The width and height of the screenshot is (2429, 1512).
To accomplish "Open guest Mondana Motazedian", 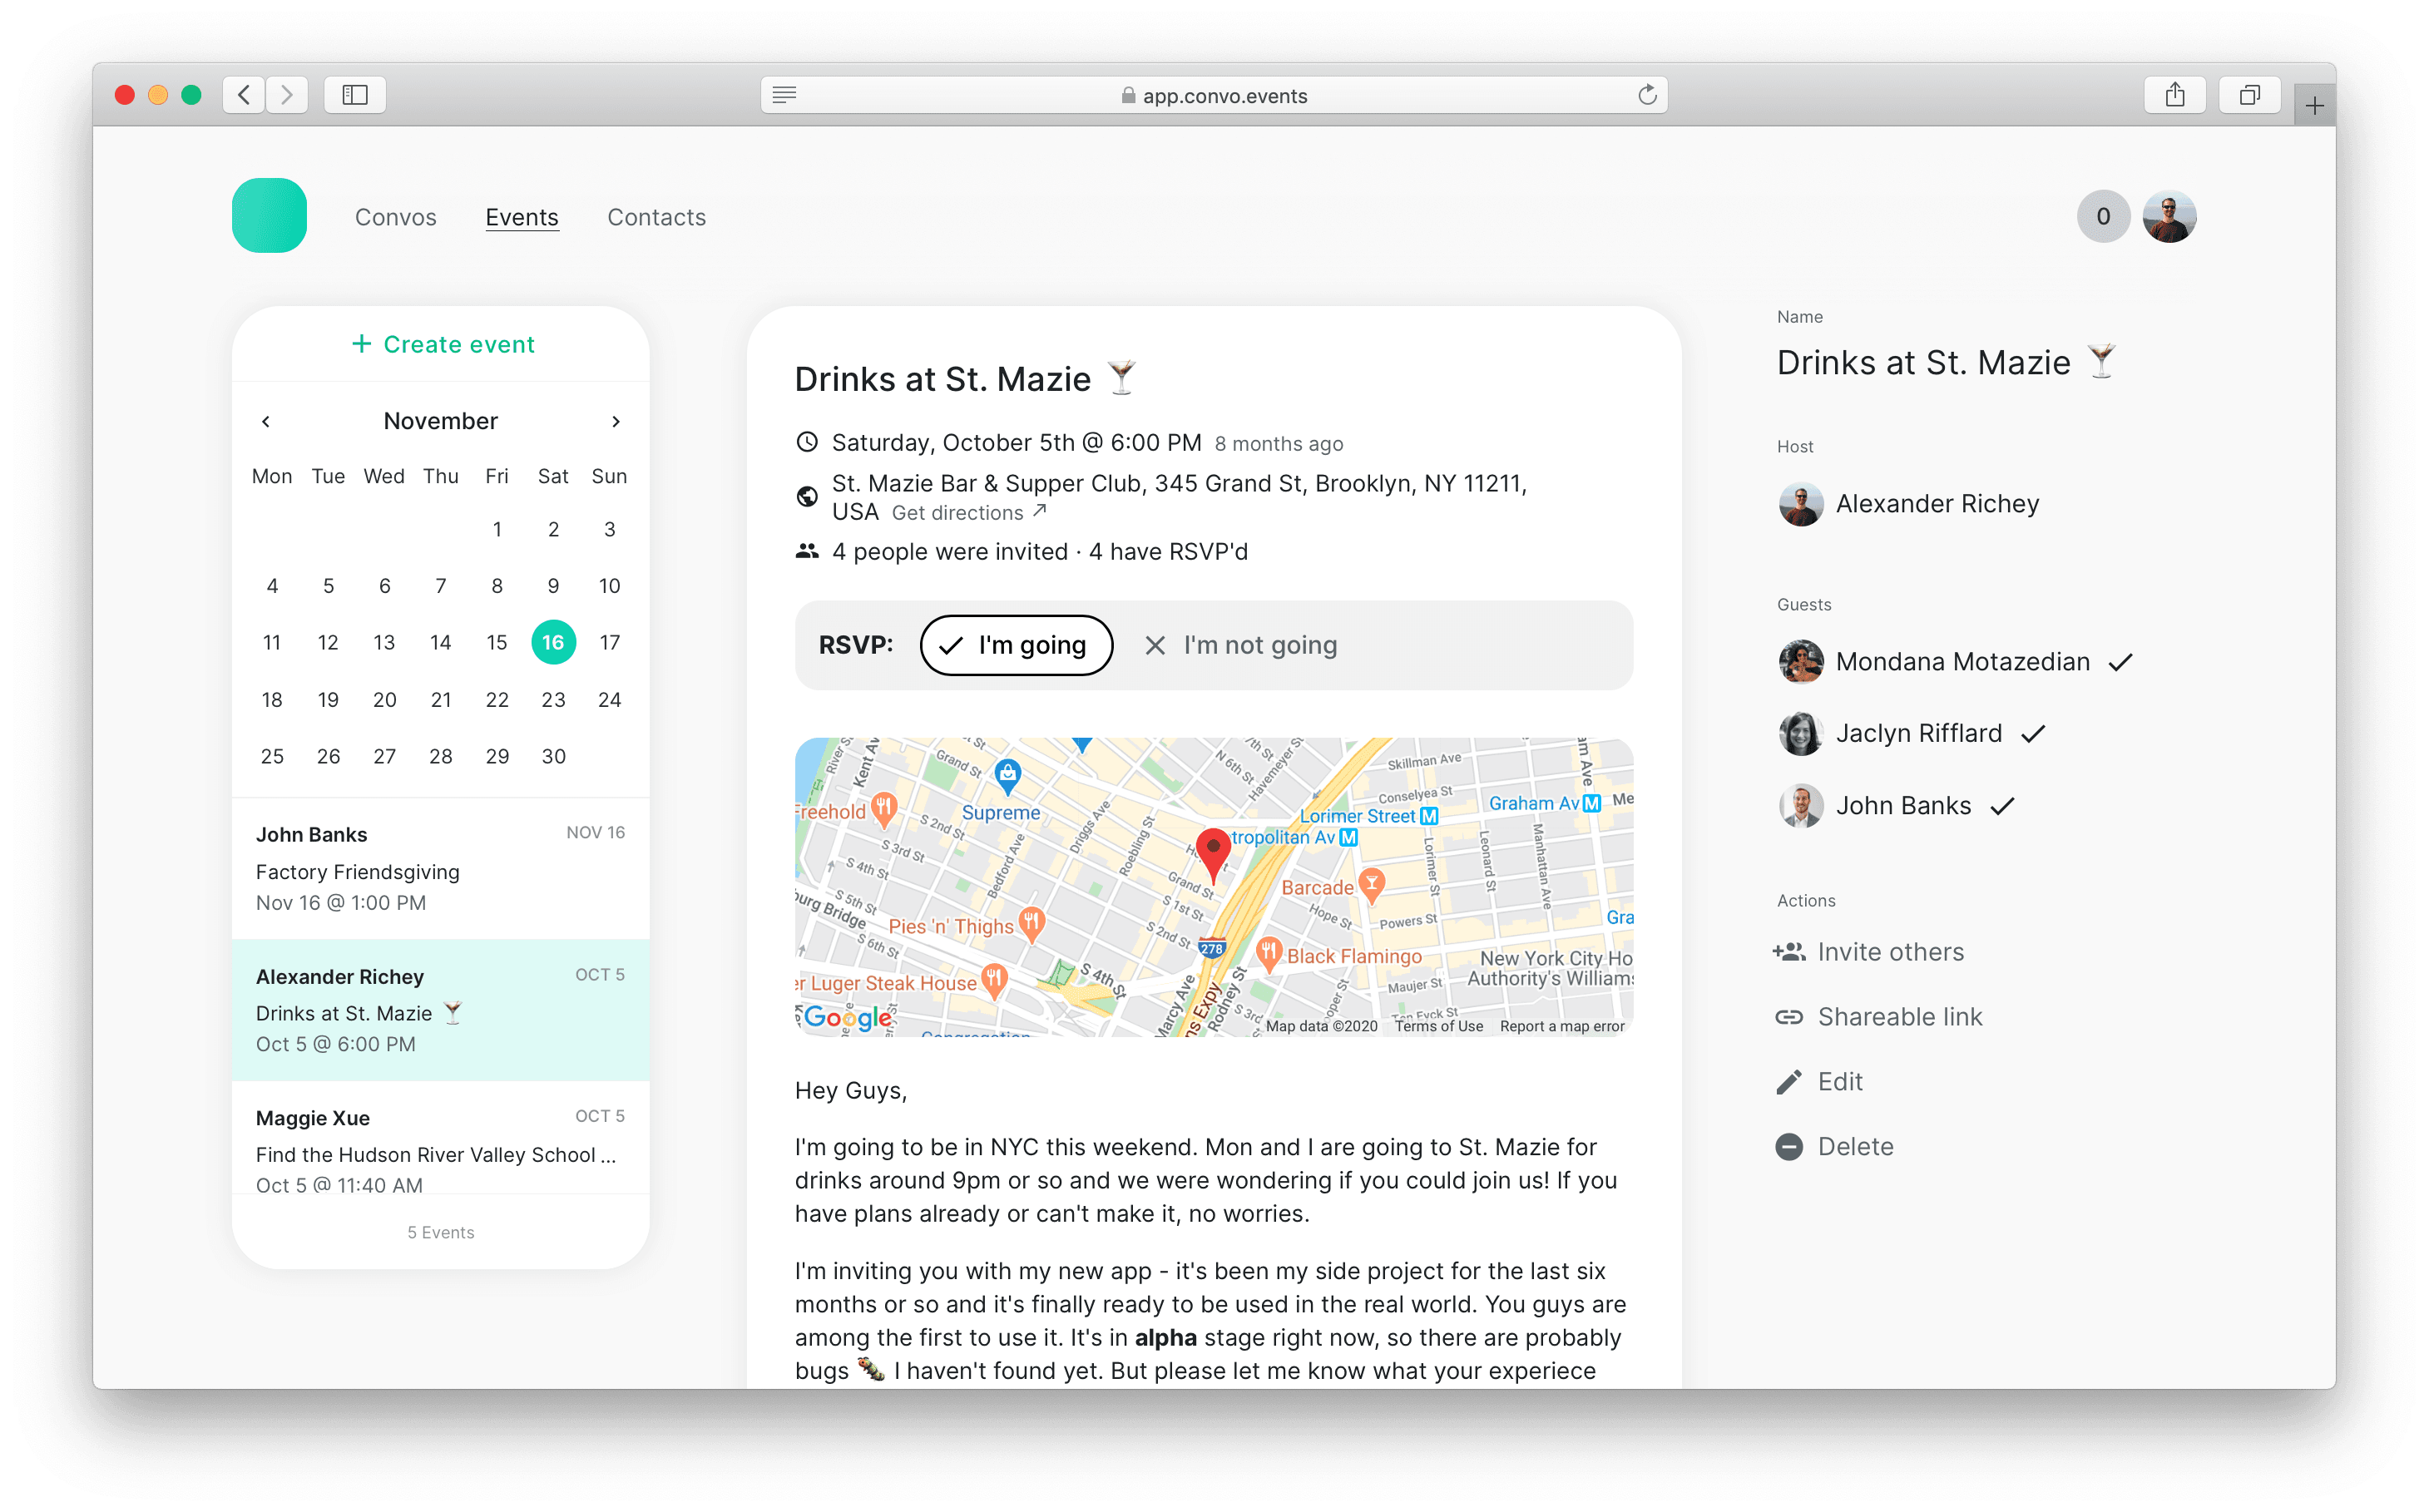I will [x=1955, y=662].
